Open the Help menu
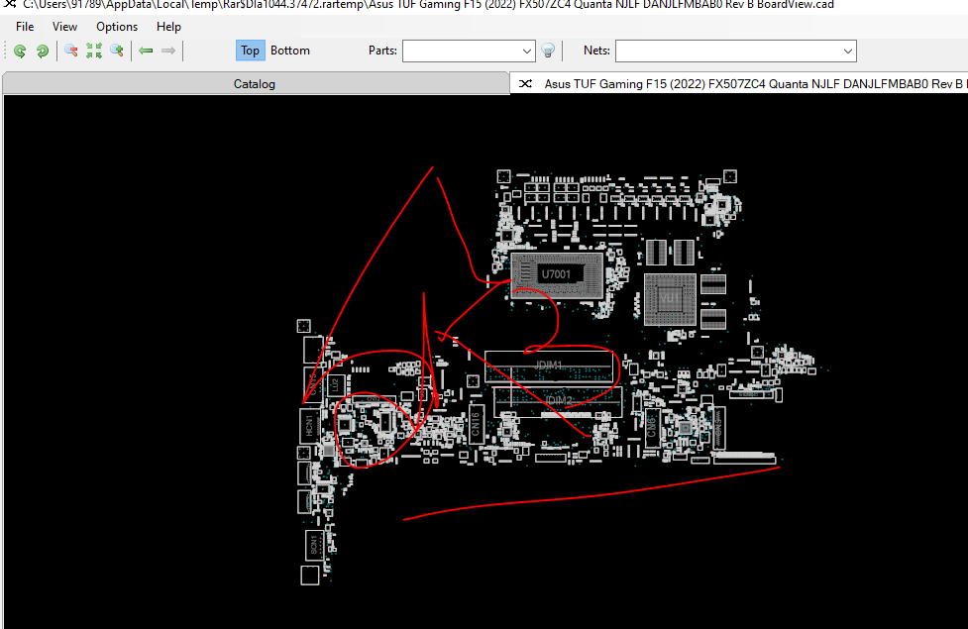This screenshot has height=629, width=968. 168,27
